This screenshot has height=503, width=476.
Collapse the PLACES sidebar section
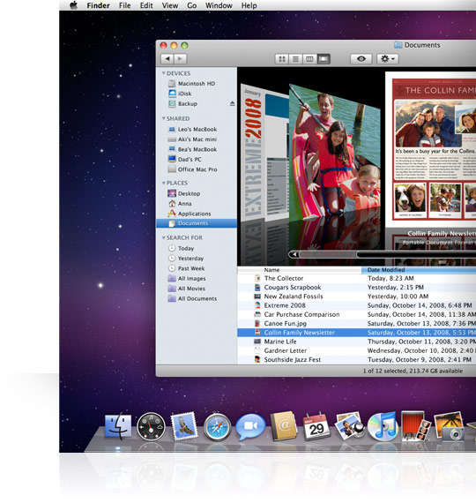(163, 184)
